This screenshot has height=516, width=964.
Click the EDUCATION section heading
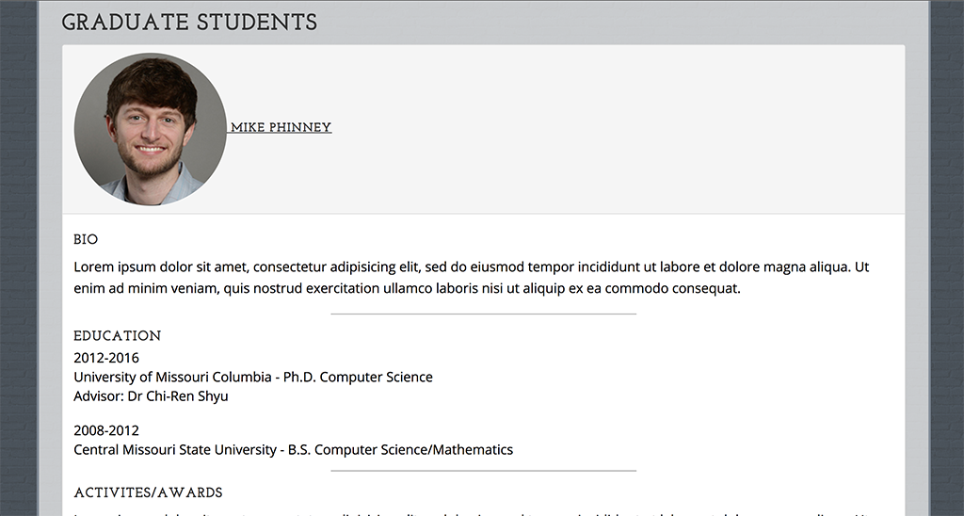pyautogui.click(x=118, y=336)
